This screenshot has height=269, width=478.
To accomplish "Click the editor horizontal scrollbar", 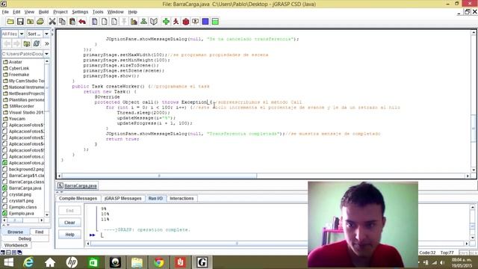I will (159, 176).
